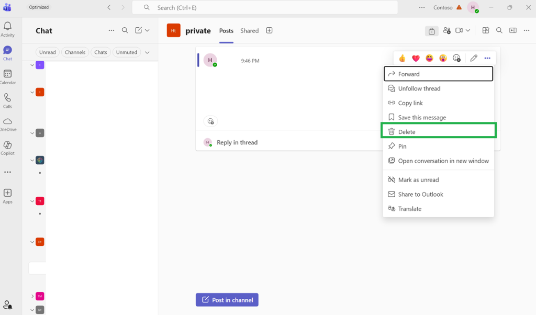
Task: Open the profile avatar in title bar
Action: pyautogui.click(x=473, y=7)
